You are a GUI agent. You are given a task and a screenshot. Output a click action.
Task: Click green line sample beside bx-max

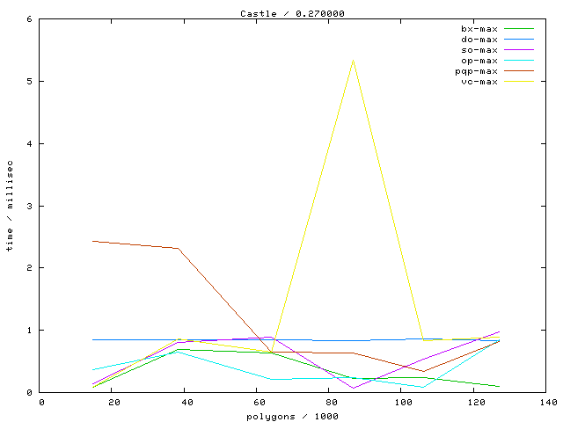click(x=519, y=29)
